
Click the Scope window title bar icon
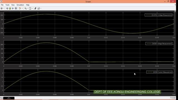[1, 1]
